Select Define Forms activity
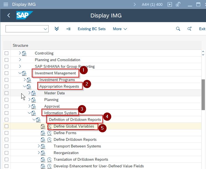This screenshot has height=169, width=206. point(65,133)
